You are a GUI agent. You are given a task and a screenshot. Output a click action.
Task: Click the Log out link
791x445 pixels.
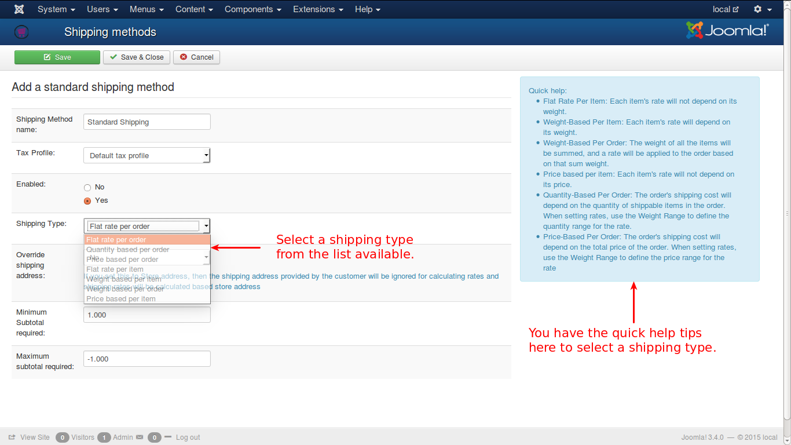coord(188,437)
